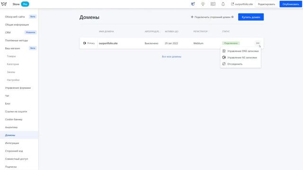
Task: Click the 29 Jan 2022 expiry date
Action: 171,43
